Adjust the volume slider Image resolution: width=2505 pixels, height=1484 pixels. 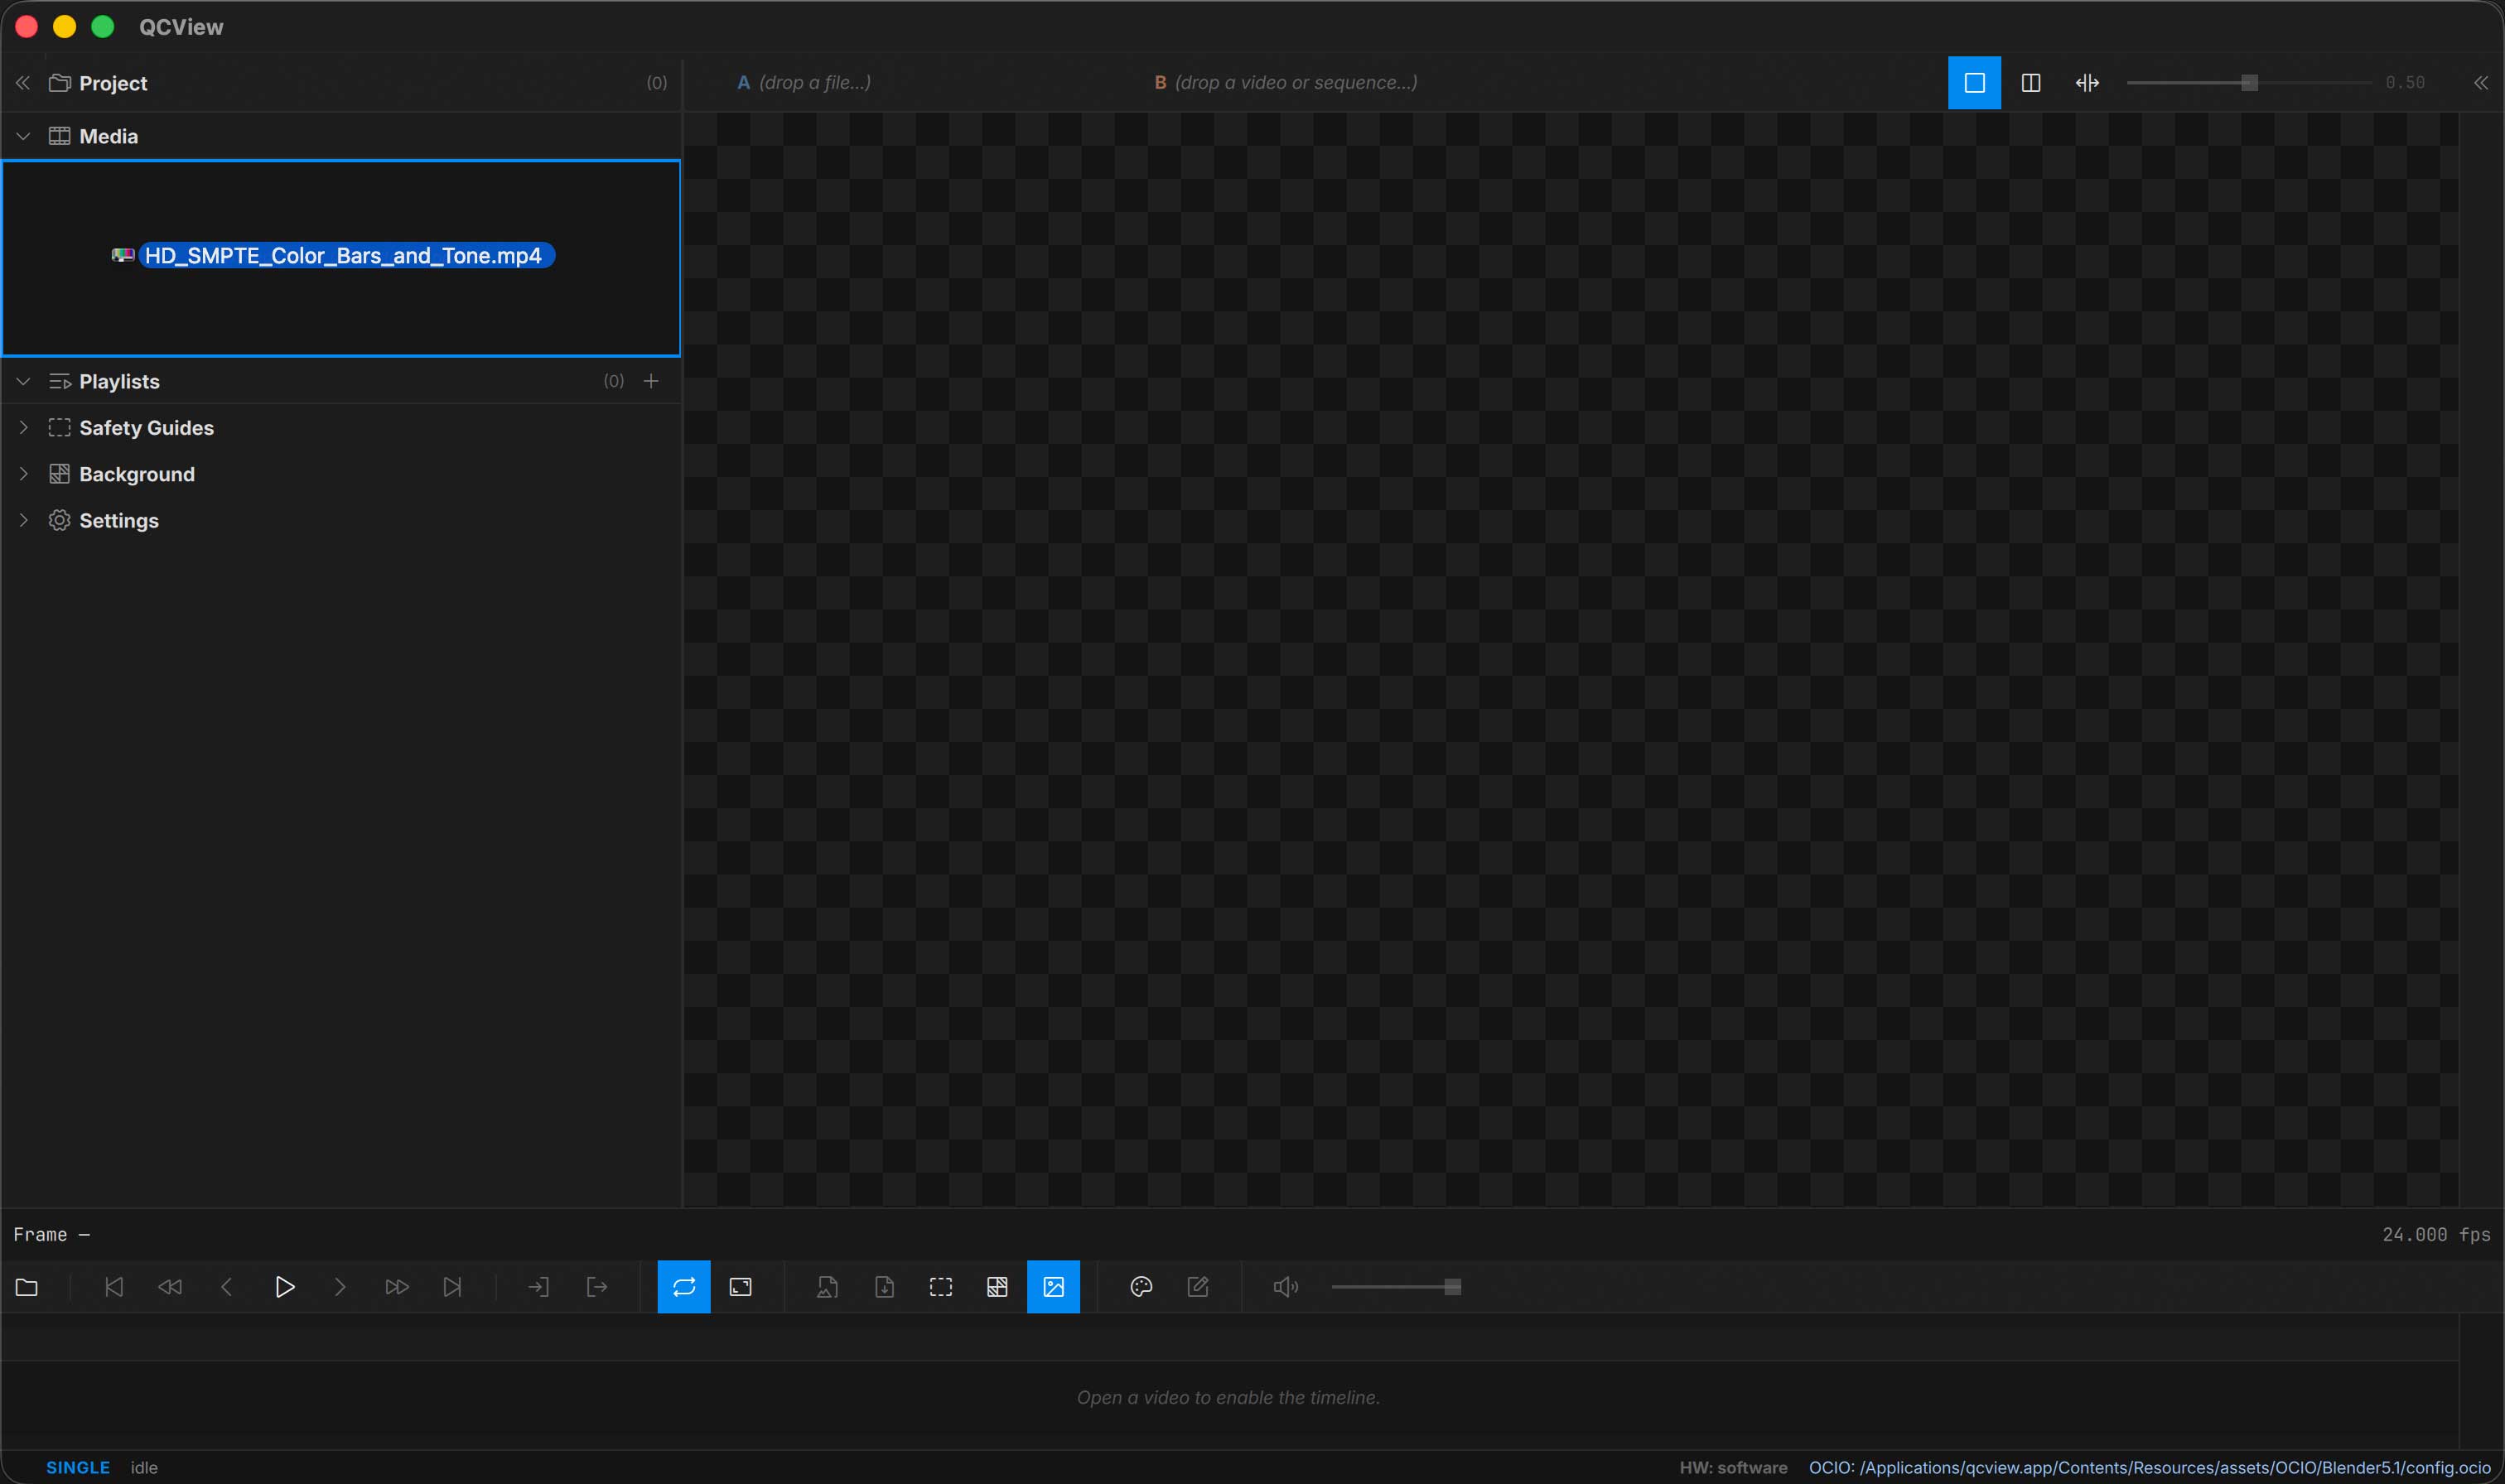click(1396, 1287)
